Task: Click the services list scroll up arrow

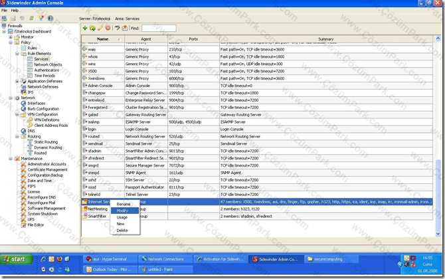Action: (x=438, y=39)
